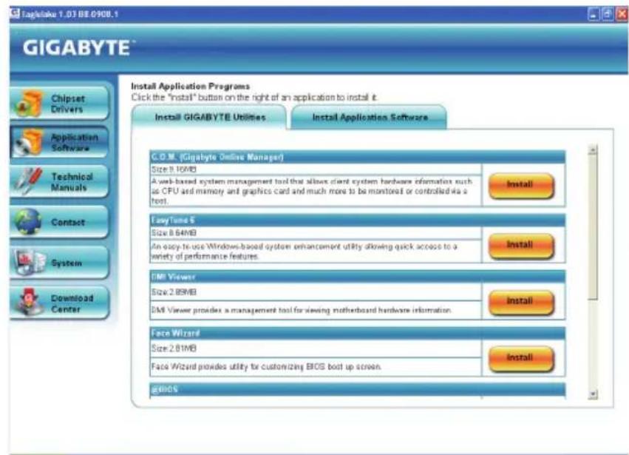Click the G.O.M. size 9.16MB text
The width and height of the screenshot is (629, 455).
tap(174, 169)
